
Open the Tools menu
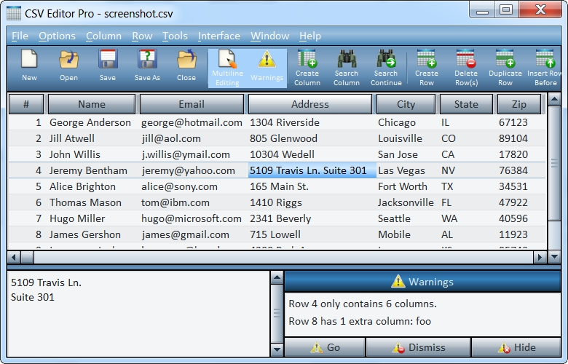pos(175,36)
